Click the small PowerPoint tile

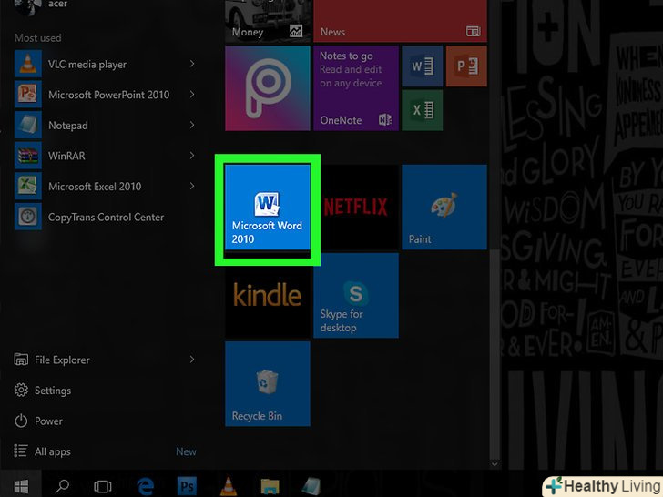click(465, 66)
